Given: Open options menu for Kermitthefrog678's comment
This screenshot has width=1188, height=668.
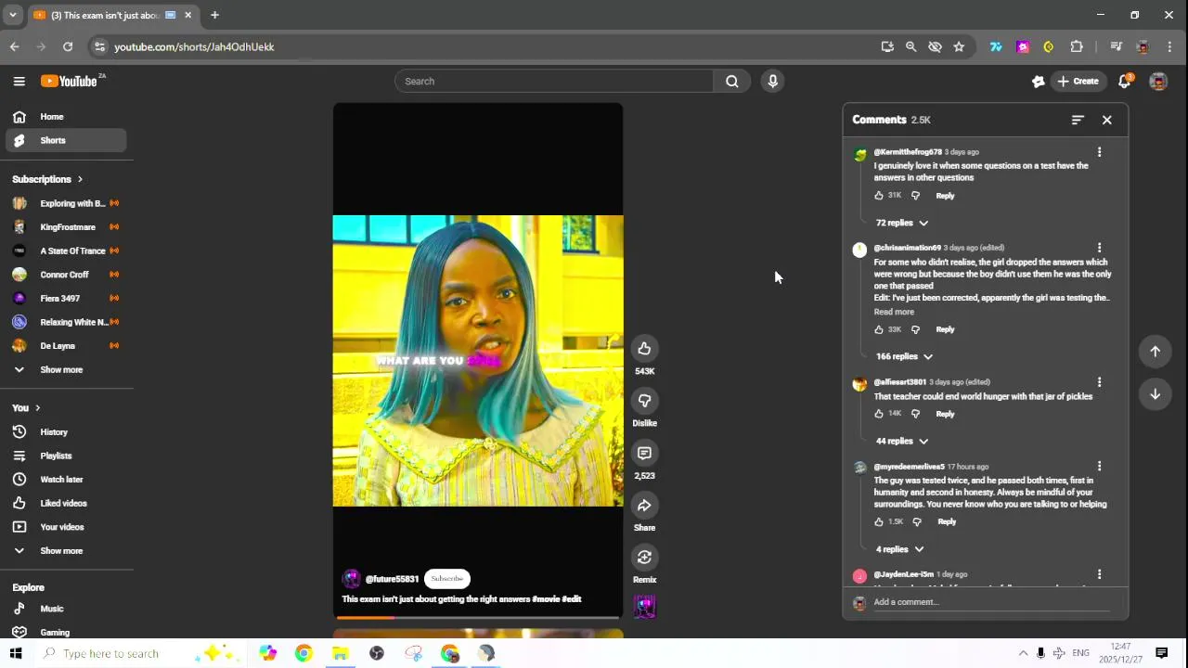Looking at the screenshot, I should click(1099, 152).
